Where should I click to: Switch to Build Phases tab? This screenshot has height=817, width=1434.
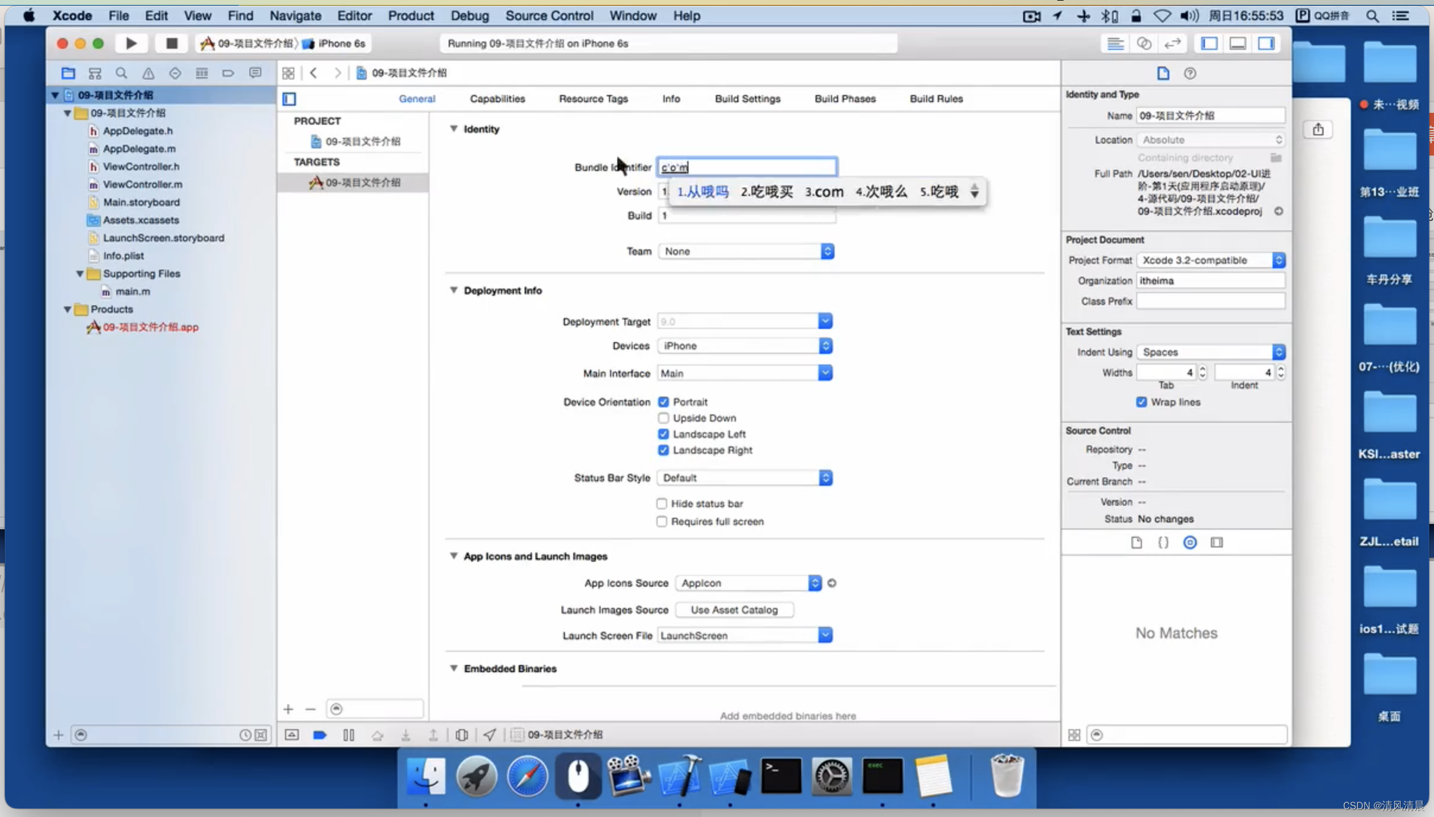[844, 97]
